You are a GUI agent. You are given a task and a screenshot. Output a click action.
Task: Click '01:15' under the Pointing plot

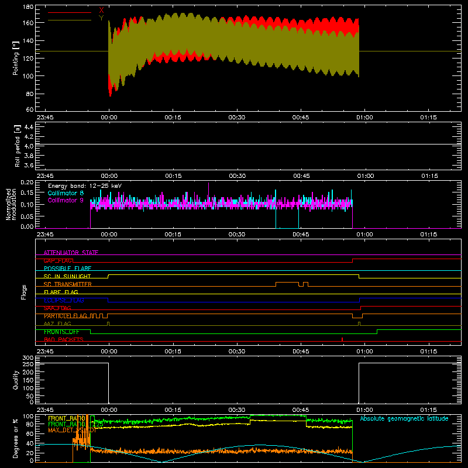(x=428, y=118)
